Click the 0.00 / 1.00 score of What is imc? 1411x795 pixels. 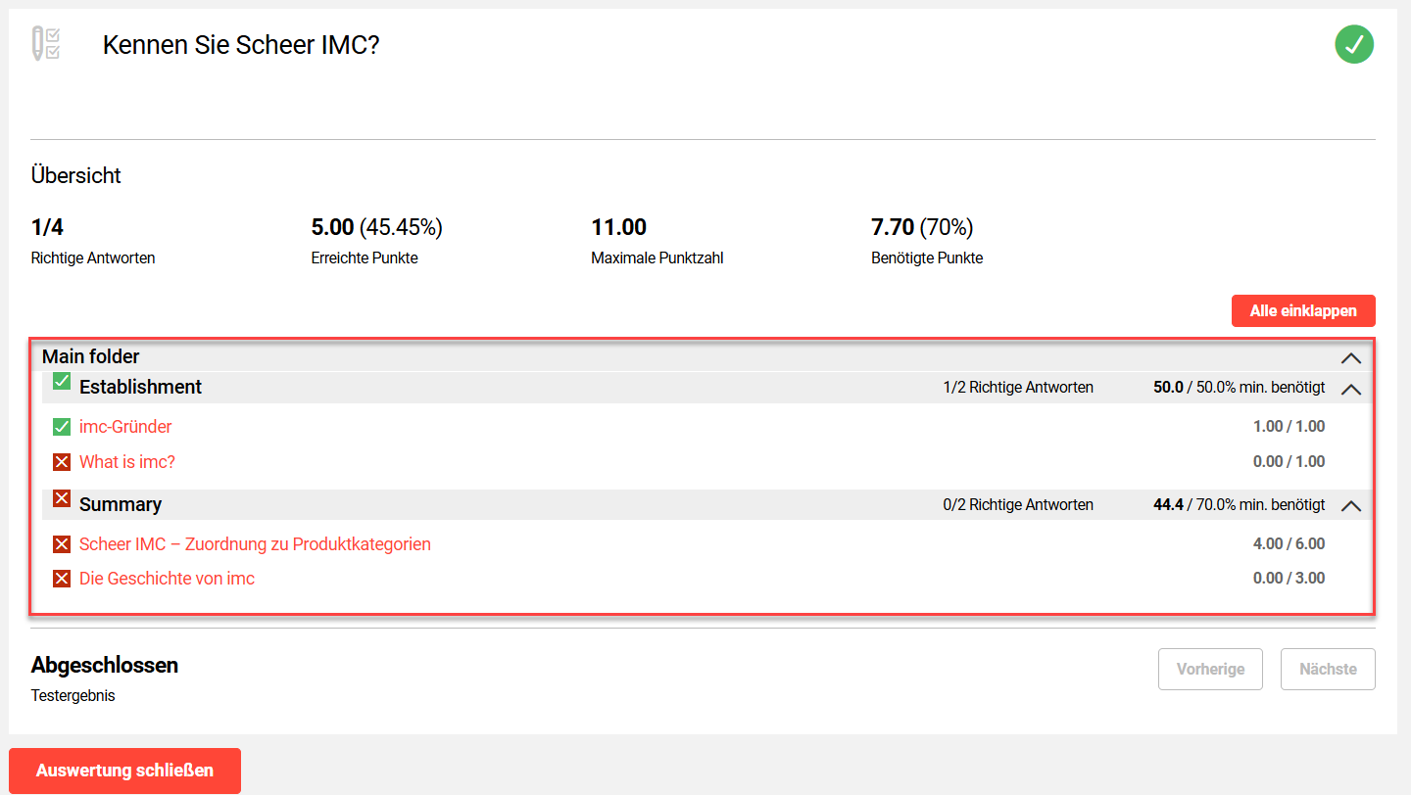[1289, 462]
